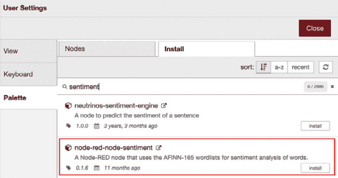Click the node-red-node-sentiment package cube icon
The height and width of the screenshot is (178, 338).
(x=68, y=148)
